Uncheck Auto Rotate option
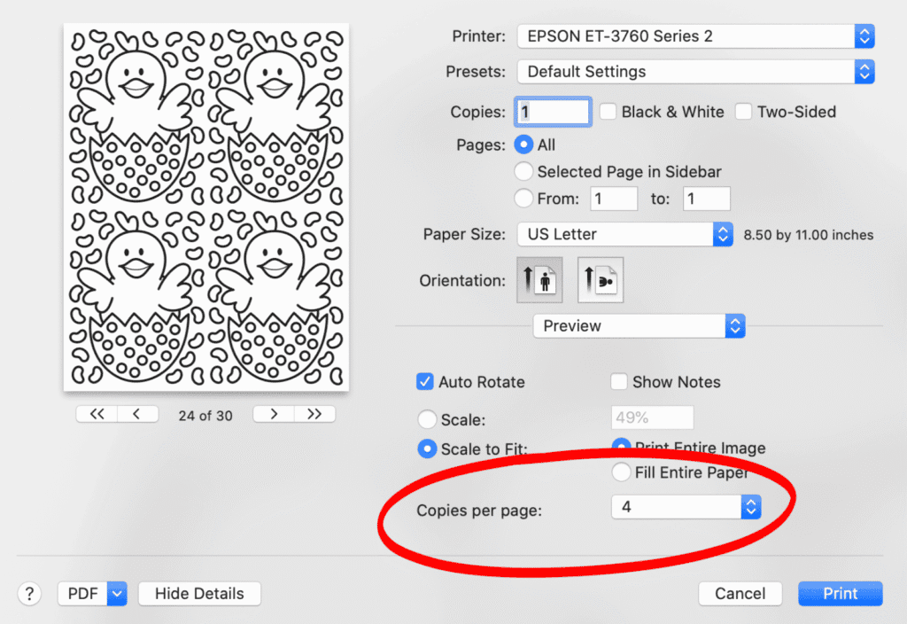907x624 pixels. point(424,382)
